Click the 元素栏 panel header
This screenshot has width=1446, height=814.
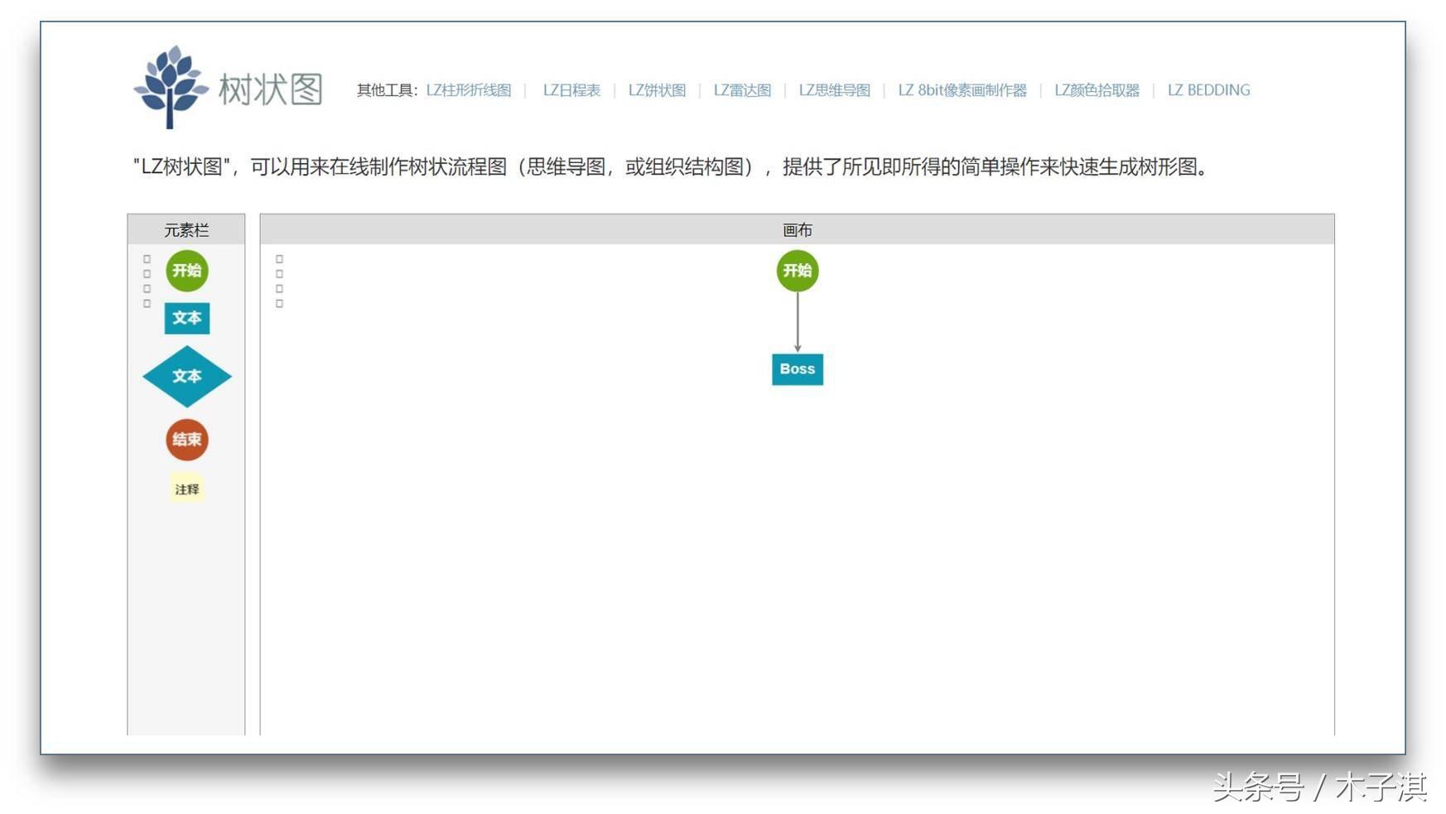[186, 229]
